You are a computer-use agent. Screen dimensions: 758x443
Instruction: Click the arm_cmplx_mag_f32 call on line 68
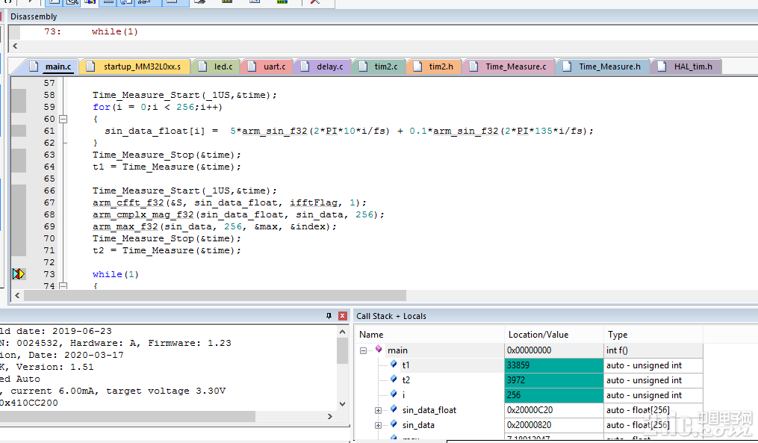pos(143,214)
